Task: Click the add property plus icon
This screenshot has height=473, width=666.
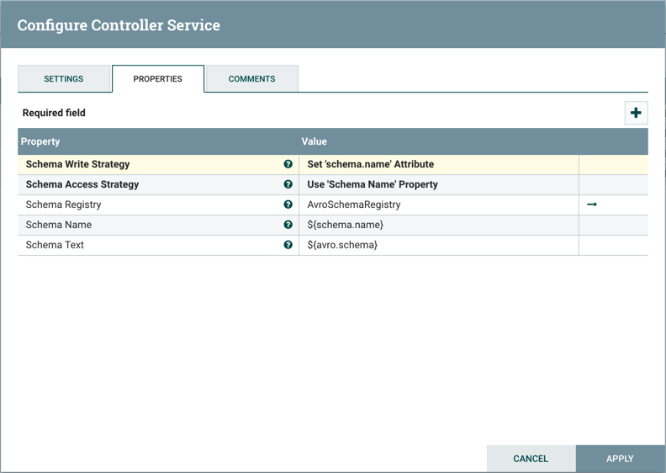Action: click(x=636, y=113)
